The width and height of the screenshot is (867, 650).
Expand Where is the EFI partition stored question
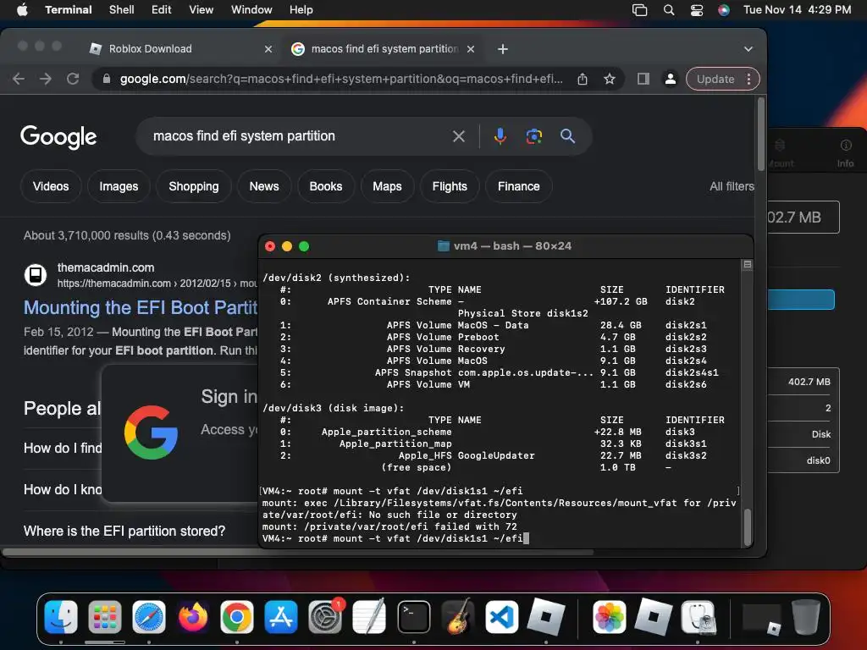pos(124,531)
